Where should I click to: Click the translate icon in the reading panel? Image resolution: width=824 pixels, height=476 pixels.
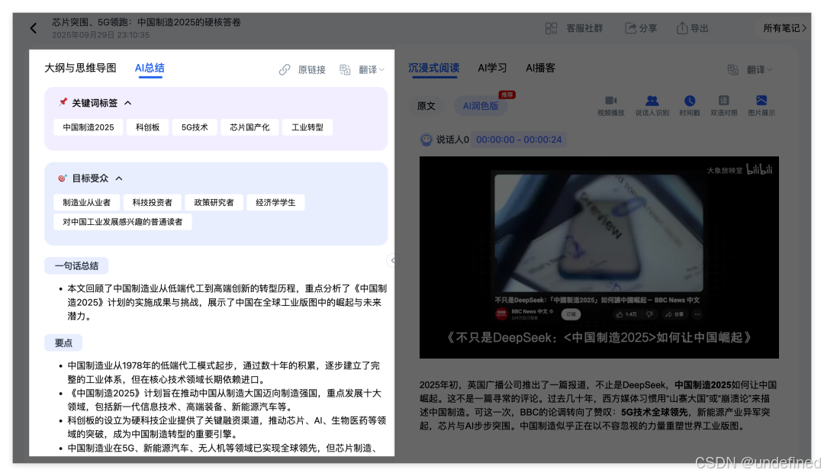733,70
